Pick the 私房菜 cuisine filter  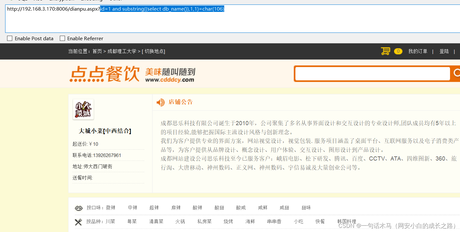click(205, 222)
